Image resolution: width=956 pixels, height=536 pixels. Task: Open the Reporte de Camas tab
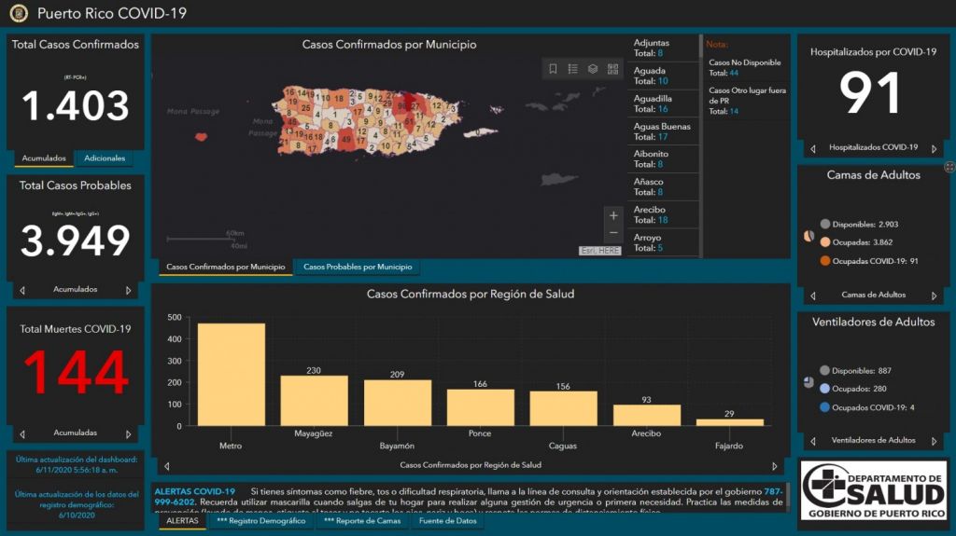coord(361,521)
